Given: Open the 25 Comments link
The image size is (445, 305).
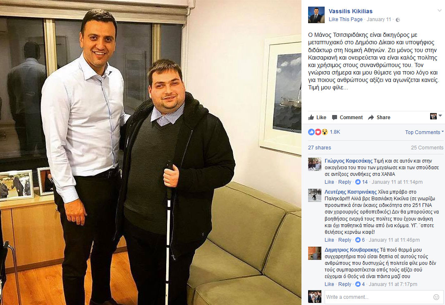Looking at the screenshot, I should pos(427,148).
